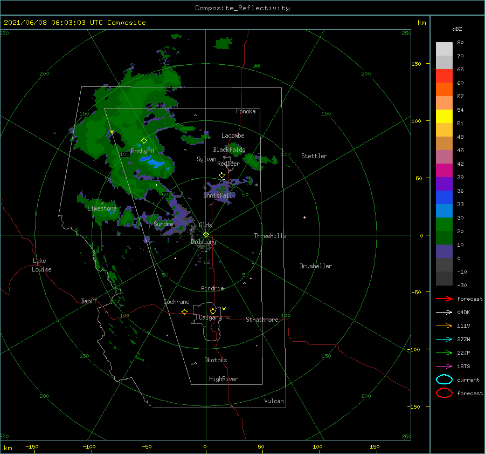485x454 pixels.
Task: Click the Banff city label
Action: [x=89, y=301]
